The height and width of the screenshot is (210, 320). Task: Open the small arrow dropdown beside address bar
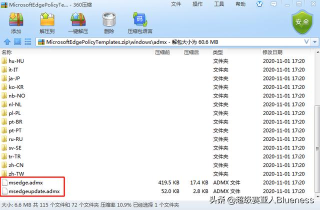pos(314,42)
